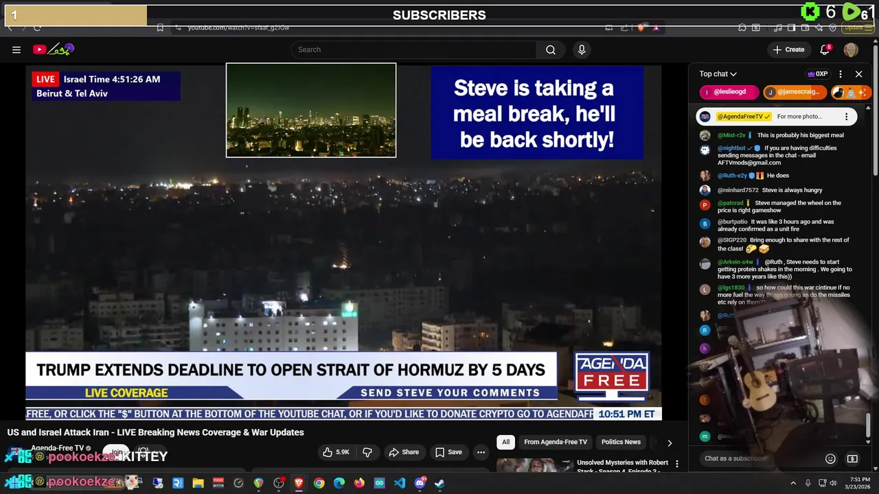
Task: Open the super chat dollar button
Action: 853,458
